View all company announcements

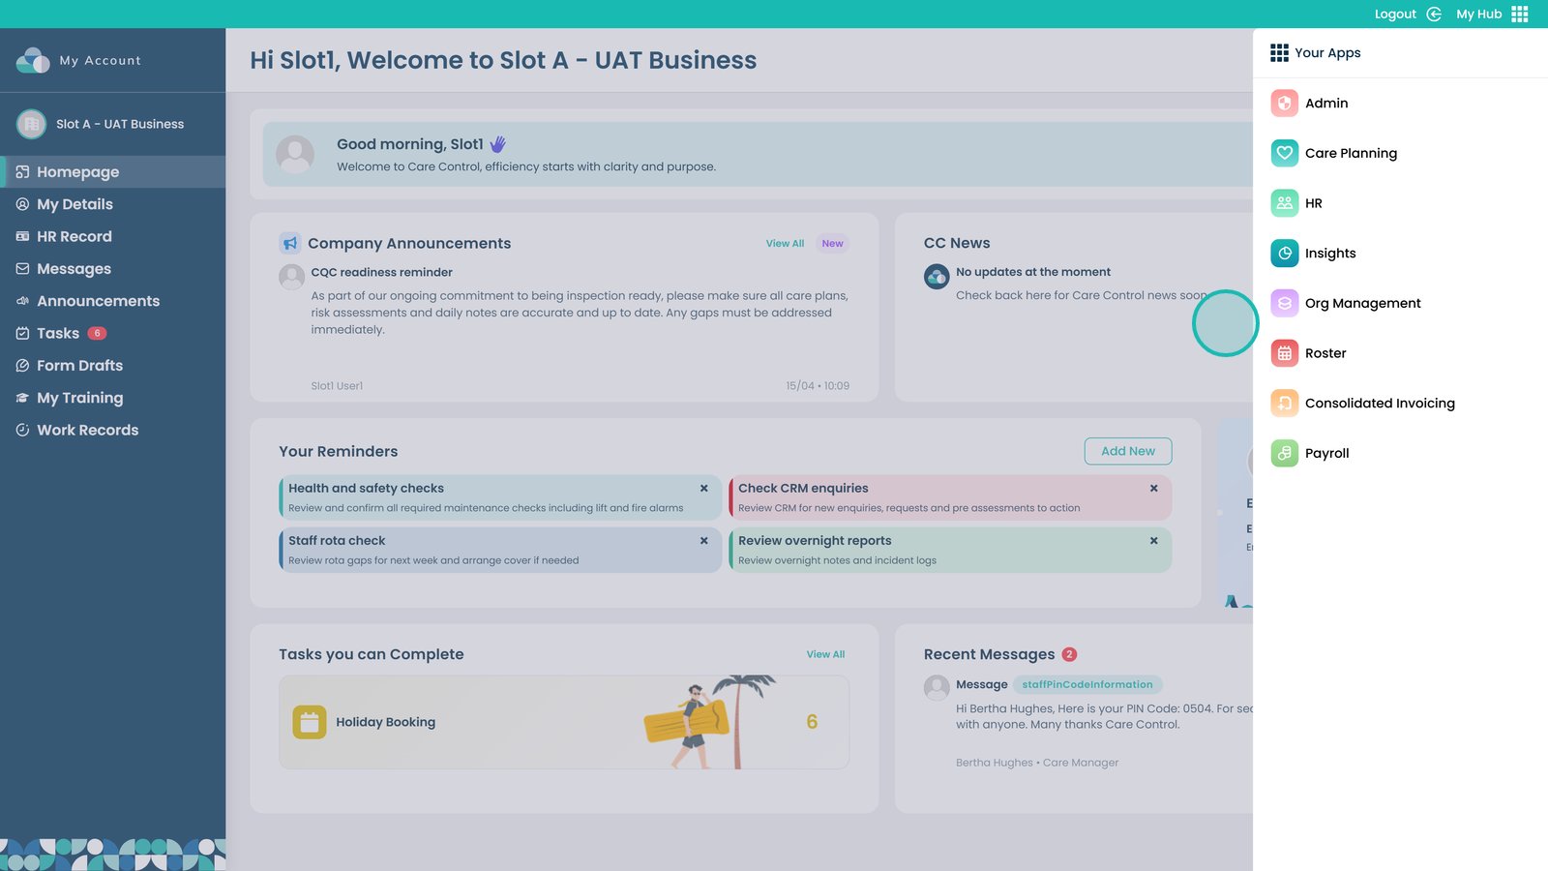click(785, 244)
